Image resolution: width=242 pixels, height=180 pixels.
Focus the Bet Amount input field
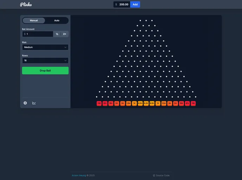click(x=38, y=34)
